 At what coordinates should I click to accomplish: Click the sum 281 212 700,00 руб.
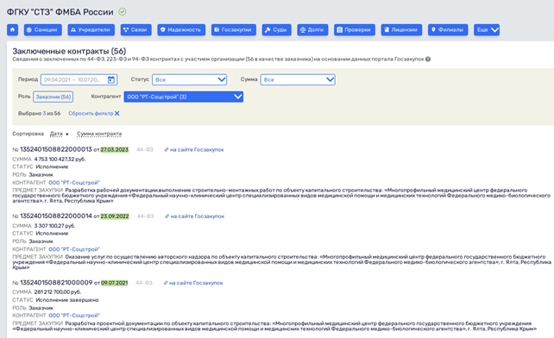[58, 292]
